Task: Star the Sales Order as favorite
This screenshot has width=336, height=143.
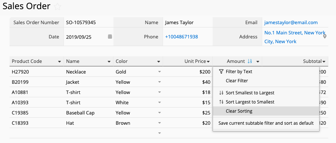Action: [x=57, y=7]
